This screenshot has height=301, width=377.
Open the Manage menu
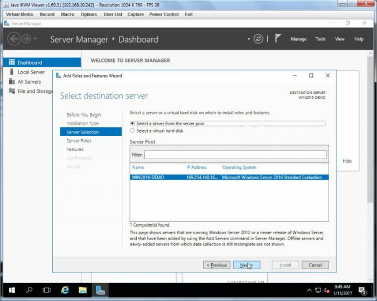[298, 39]
